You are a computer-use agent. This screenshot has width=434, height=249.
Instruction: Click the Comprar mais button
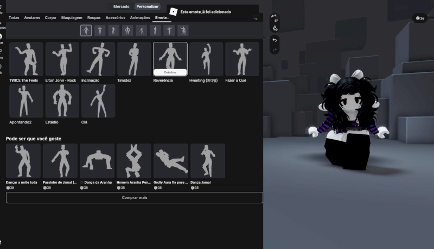(x=135, y=198)
